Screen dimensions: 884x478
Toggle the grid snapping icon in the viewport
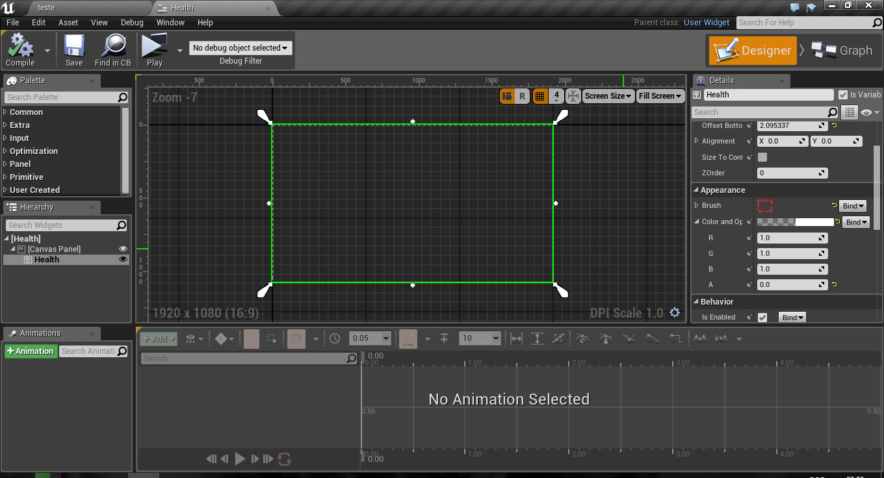point(540,95)
